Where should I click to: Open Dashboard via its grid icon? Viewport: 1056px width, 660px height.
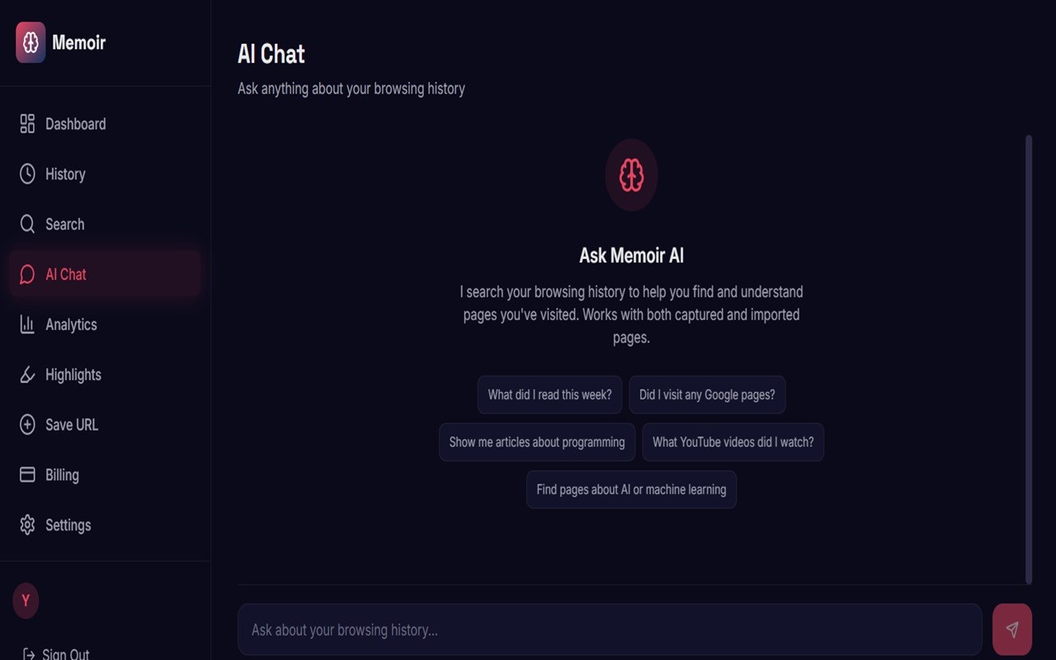point(27,124)
